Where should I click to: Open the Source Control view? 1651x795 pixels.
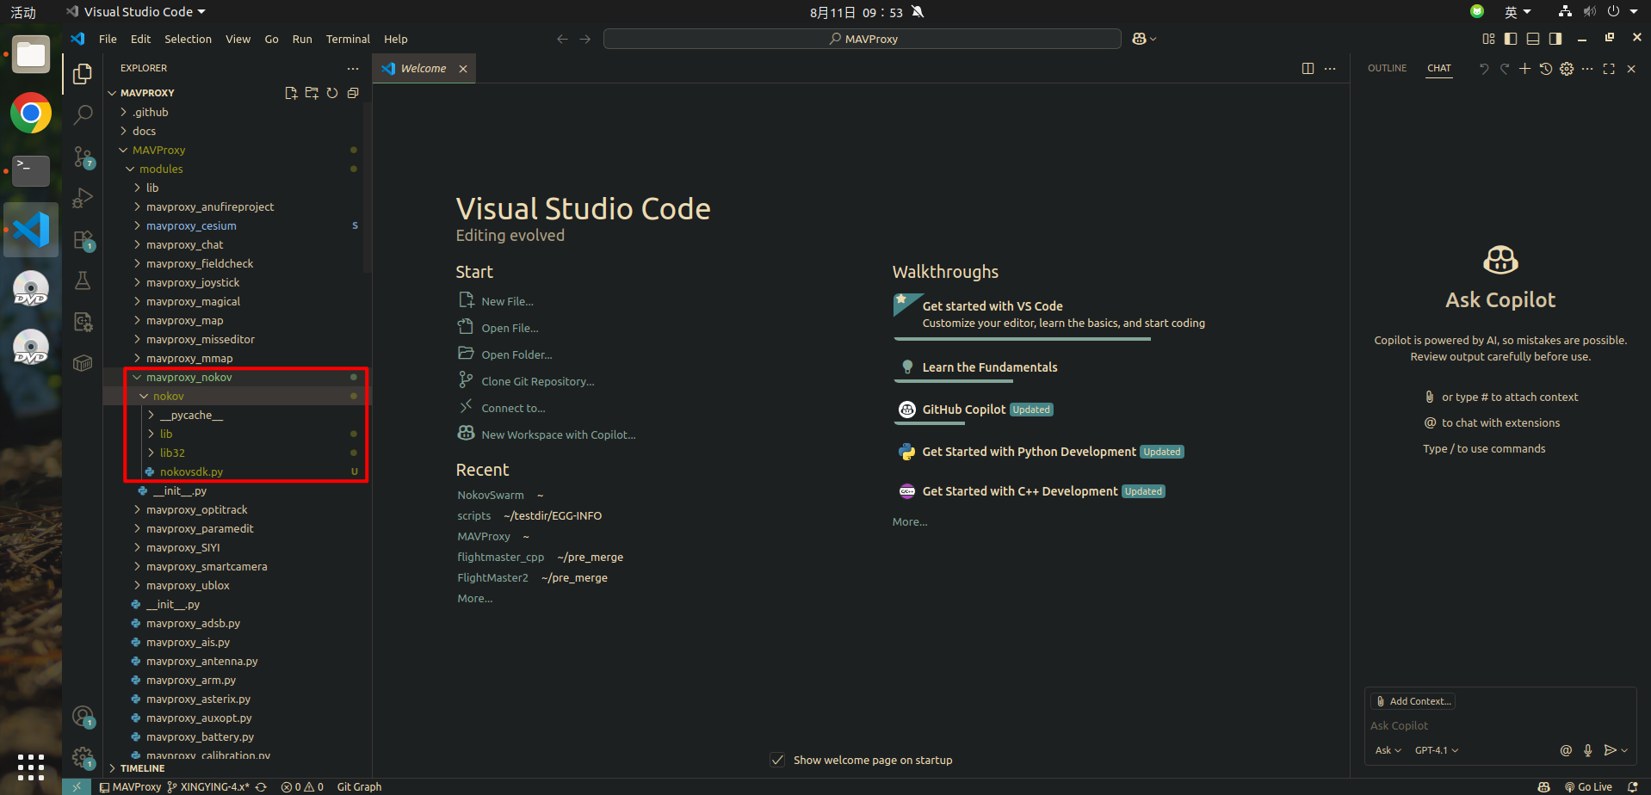coord(83,157)
